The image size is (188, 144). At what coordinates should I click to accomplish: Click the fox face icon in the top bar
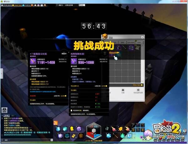[x=35, y=5]
